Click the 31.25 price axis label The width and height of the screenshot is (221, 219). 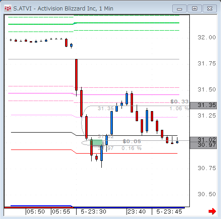pyautogui.click(x=207, y=116)
